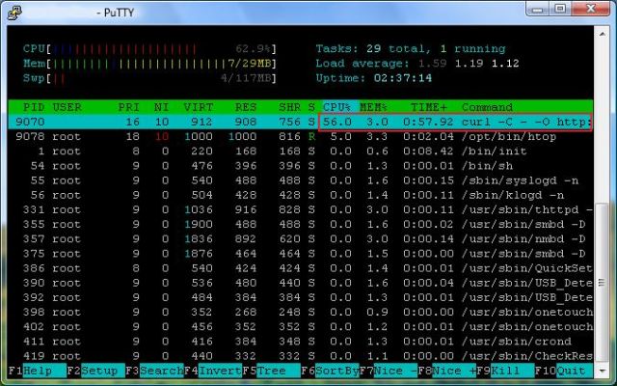Click the scrollbar up arrow
The width and height of the screenshot is (617, 386).
[x=602, y=35]
